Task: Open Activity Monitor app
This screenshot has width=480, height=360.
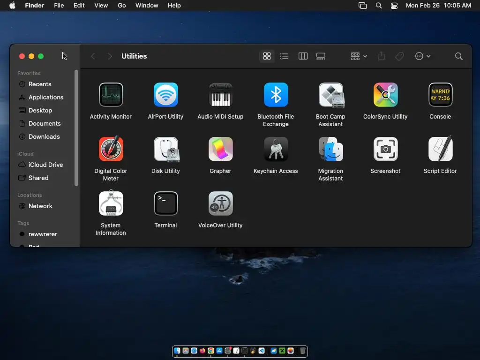Action: (111, 95)
